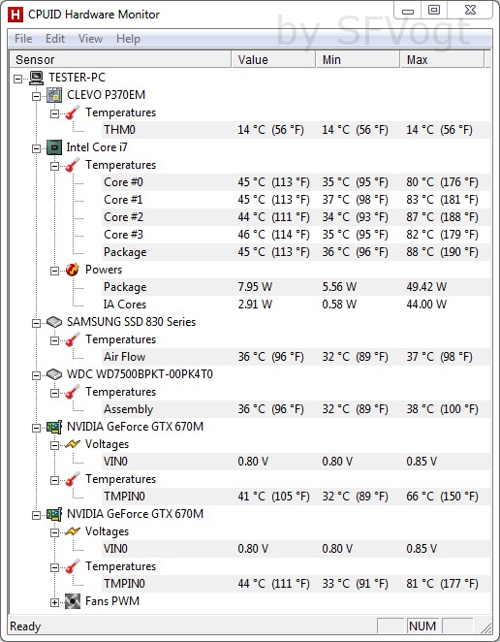500x642 pixels.
Task: Click the WDC WD7500BPKT hard drive icon
Action: [x=54, y=374]
